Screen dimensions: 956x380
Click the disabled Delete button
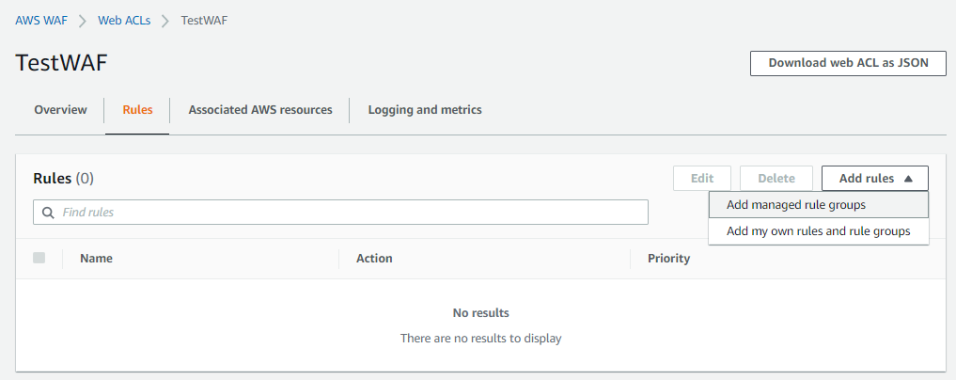776,178
